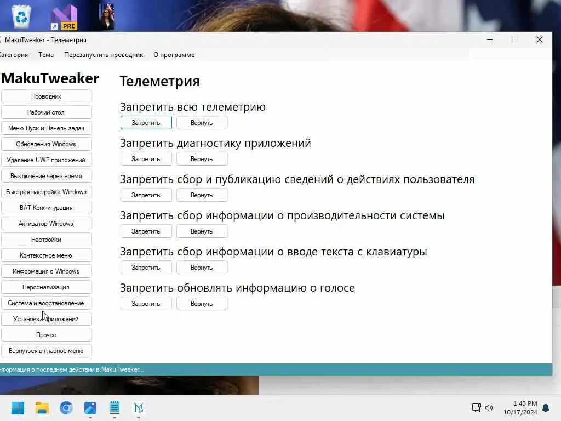Open Меню Пуск и Панель задач
Image resolution: width=561 pixels, height=421 pixels.
coord(47,128)
